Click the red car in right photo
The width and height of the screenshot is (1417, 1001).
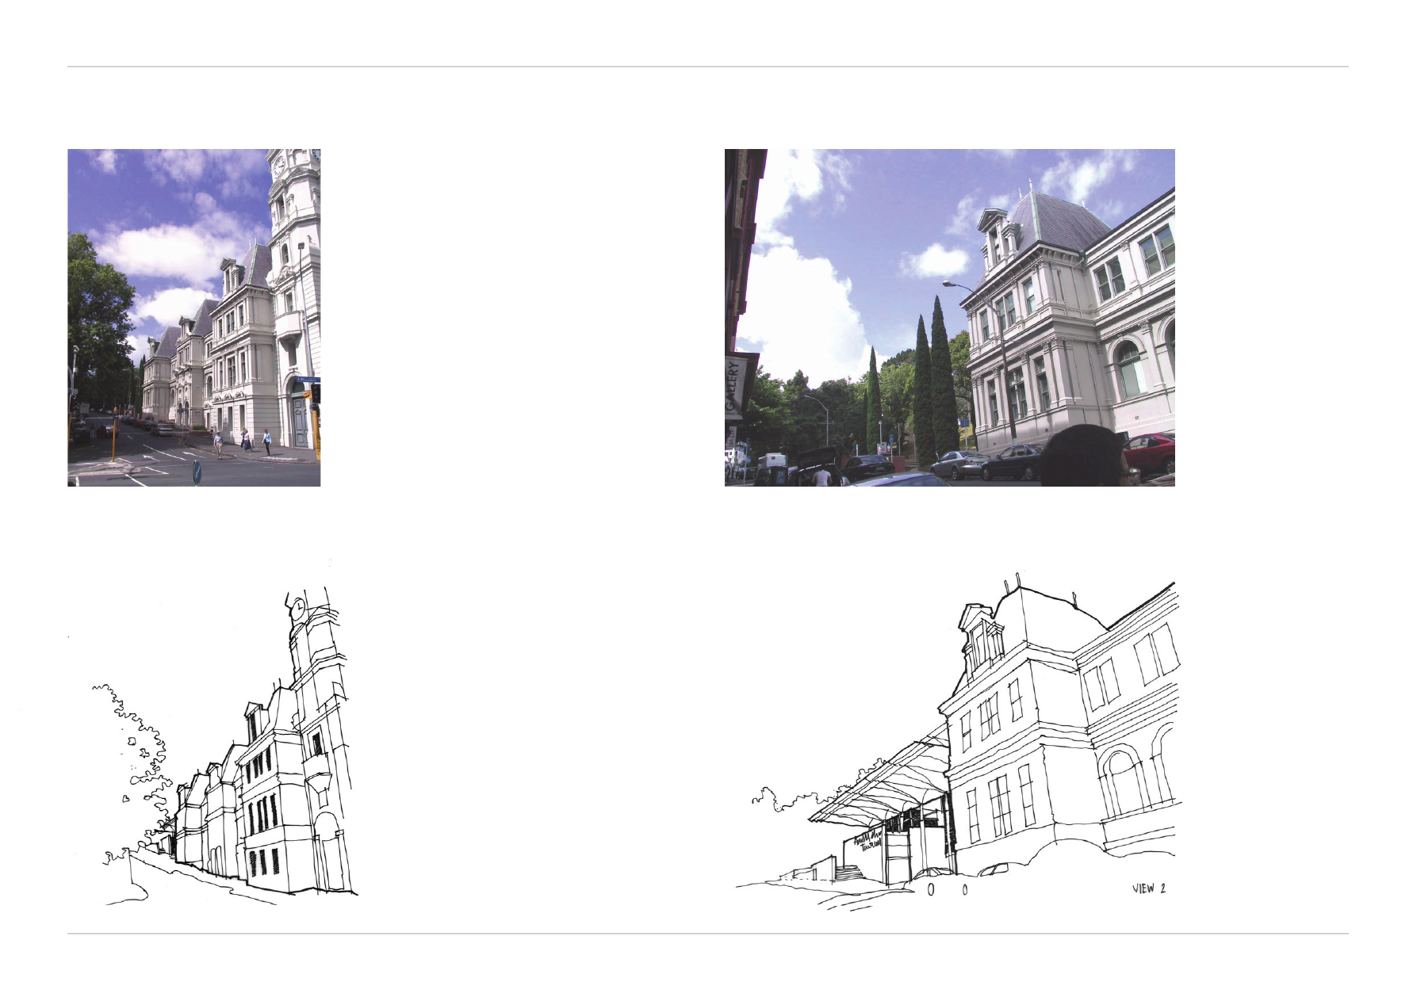click(x=1150, y=452)
